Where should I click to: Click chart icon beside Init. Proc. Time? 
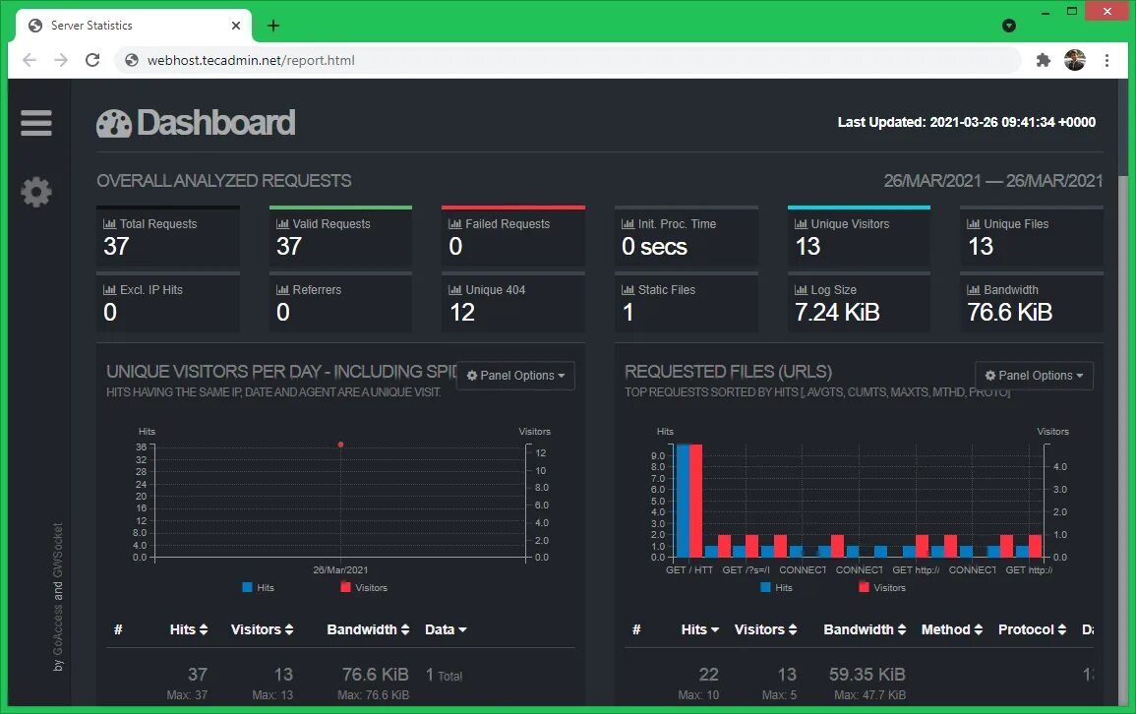pos(628,224)
